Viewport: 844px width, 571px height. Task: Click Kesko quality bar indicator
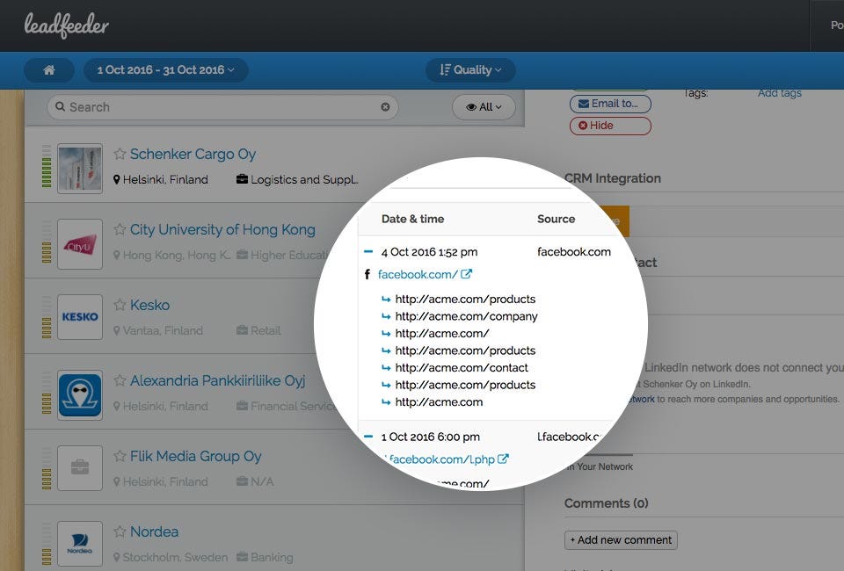tap(47, 317)
